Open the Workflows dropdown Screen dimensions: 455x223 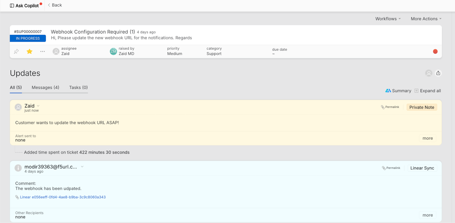388,19
